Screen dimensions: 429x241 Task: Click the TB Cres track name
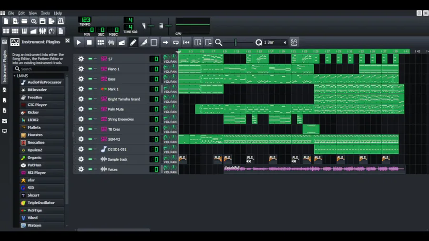[114, 129]
